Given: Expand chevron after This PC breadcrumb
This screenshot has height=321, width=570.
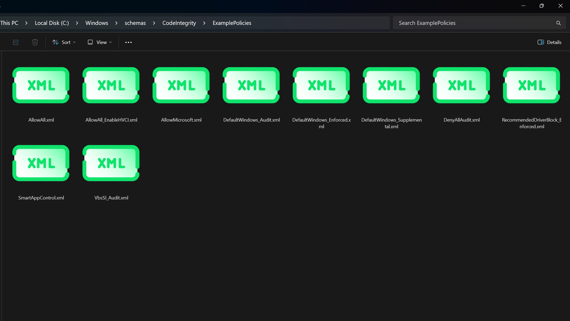Looking at the screenshot, I should (x=27, y=23).
